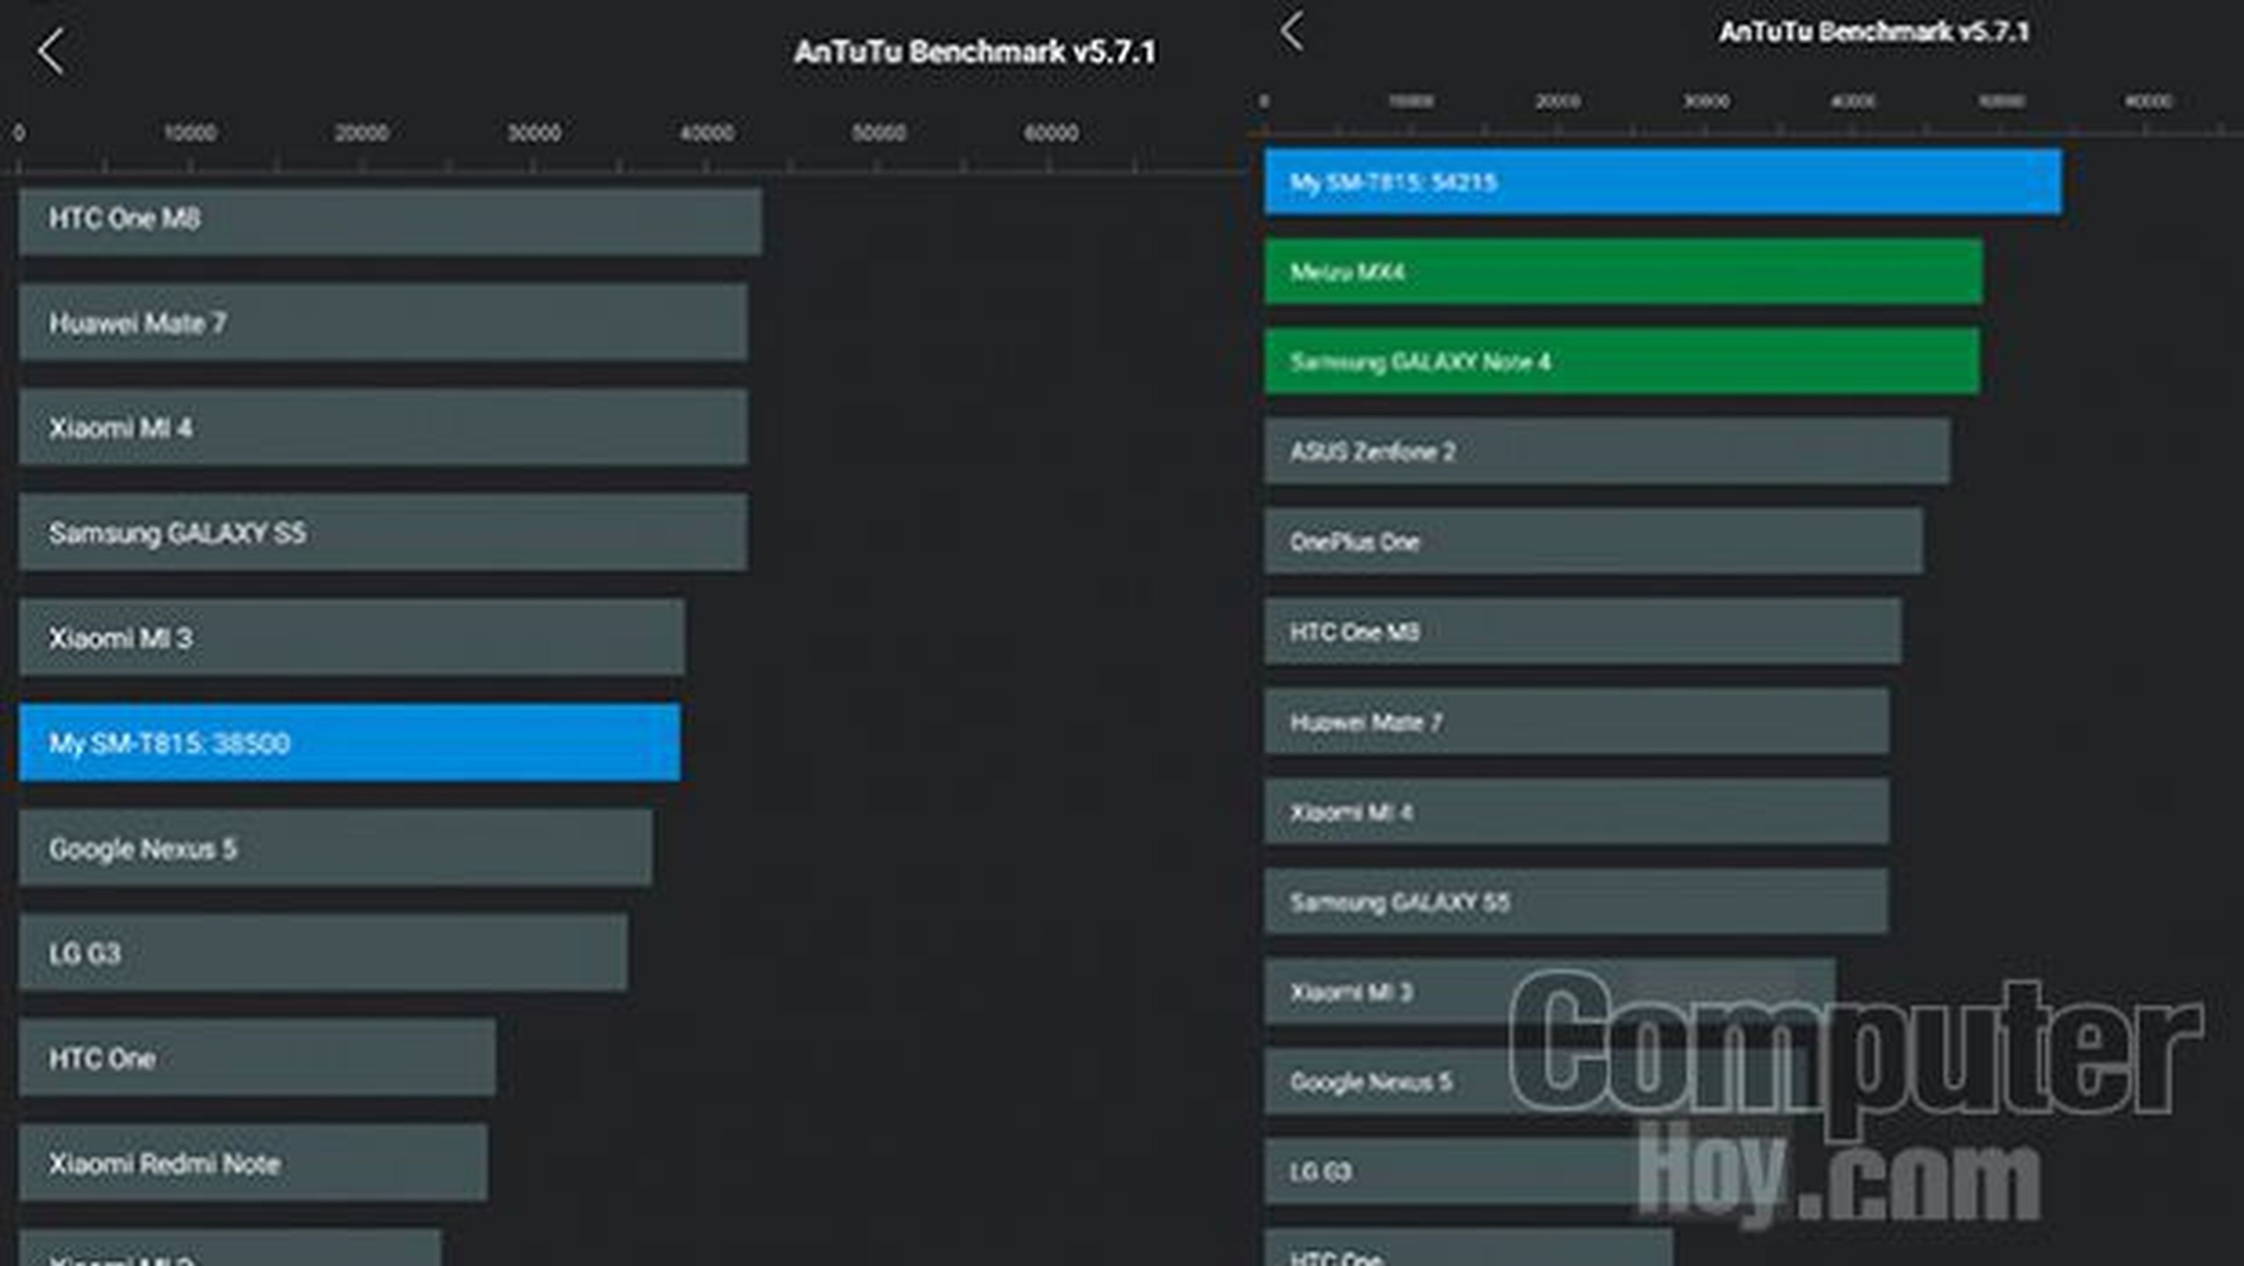Select Xiaomi Redmi Note bar
Viewport: 2244px width, 1266px height.
(254, 1163)
